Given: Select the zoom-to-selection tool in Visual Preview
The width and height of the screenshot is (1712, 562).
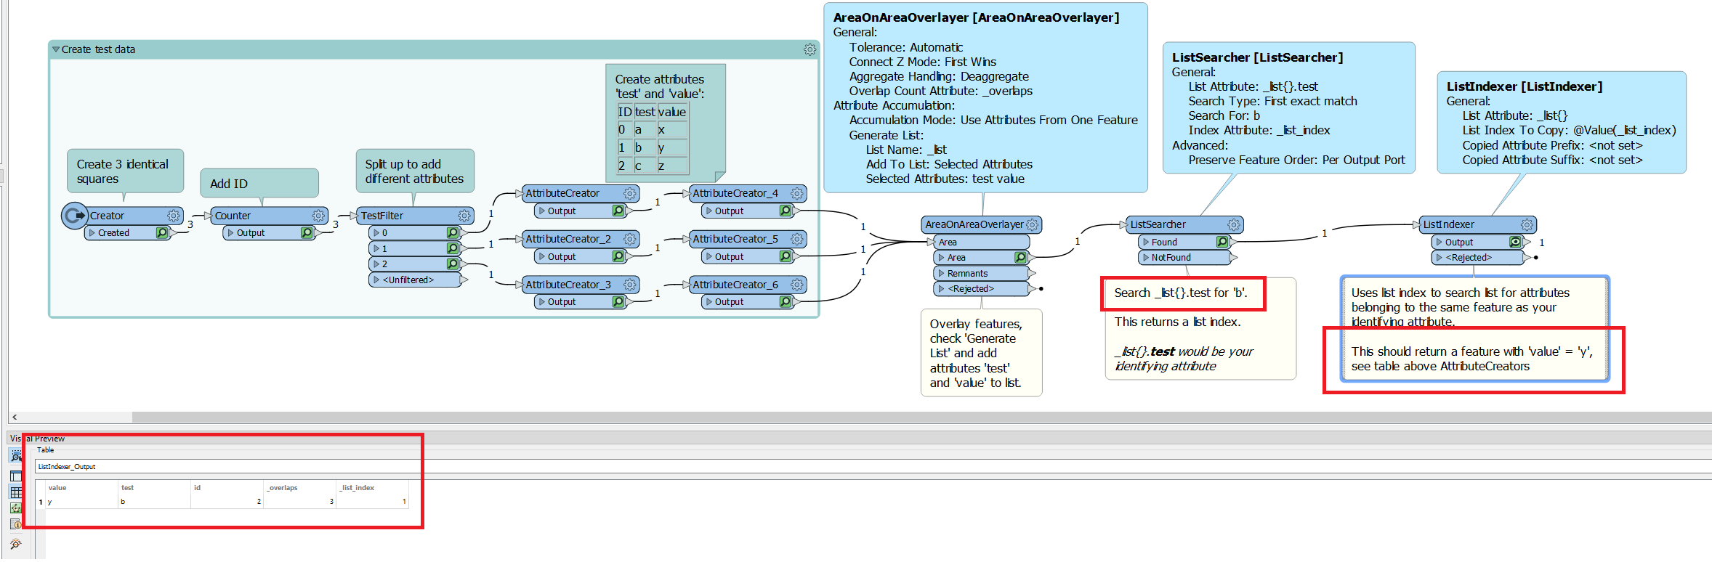Looking at the screenshot, I should click(15, 455).
